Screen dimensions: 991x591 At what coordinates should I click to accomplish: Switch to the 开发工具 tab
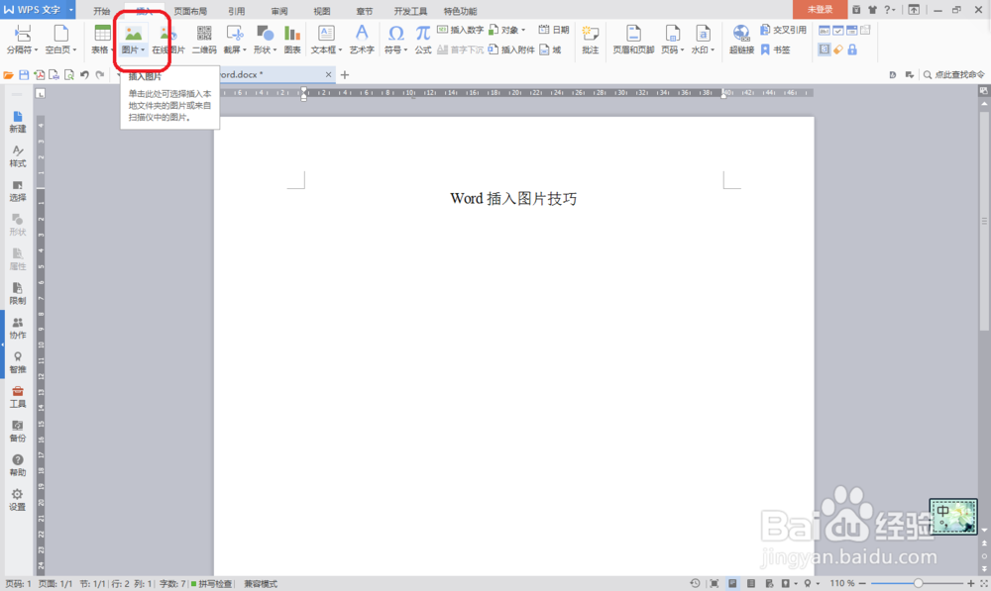click(x=410, y=11)
